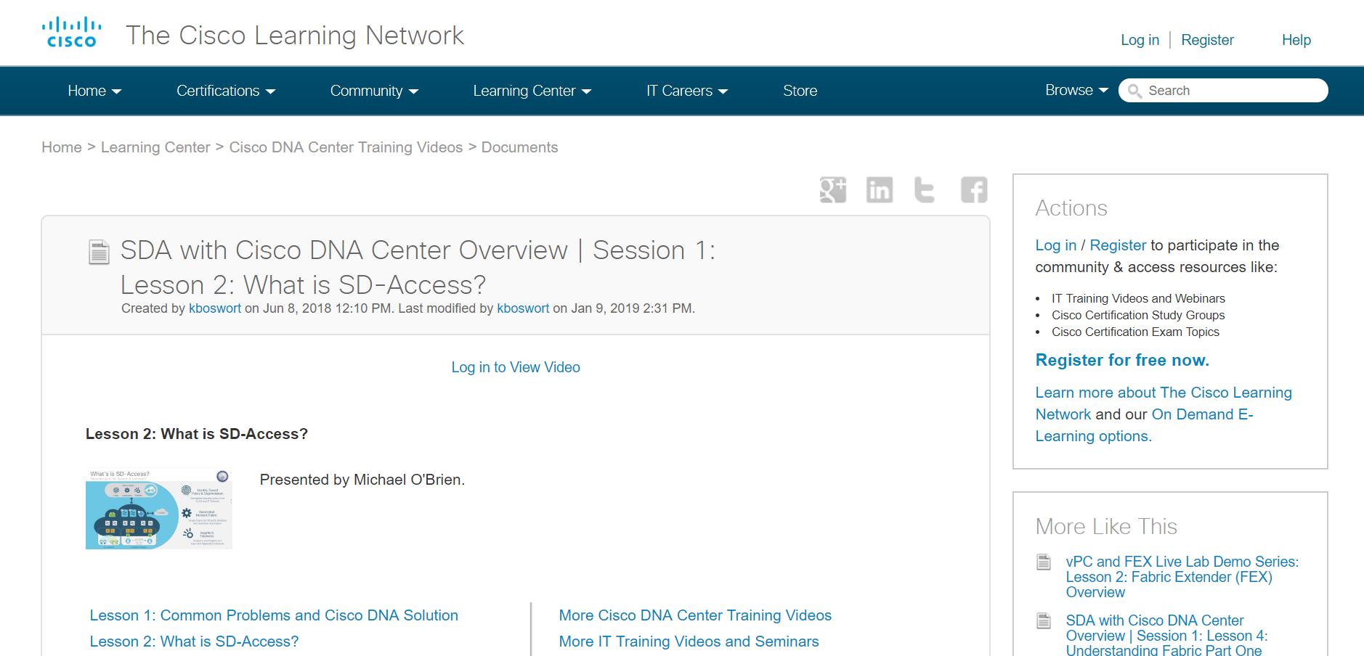1364x656 pixels.
Task: Click the search magnifier icon
Action: (x=1134, y=91)
